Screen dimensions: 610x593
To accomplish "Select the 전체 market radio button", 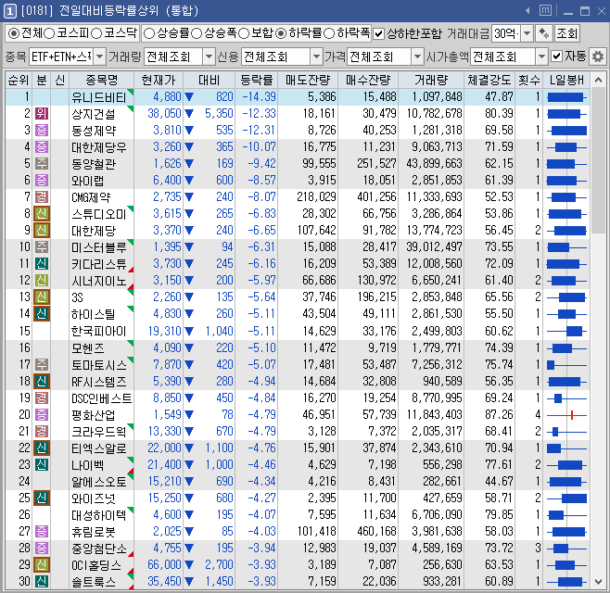I will click(14, 34).
